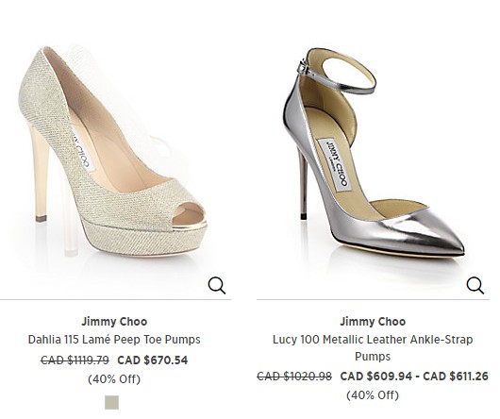Click the cream stiletto heel of Dahlia pump
Viewport: 500px width, 419px height.
39,172
